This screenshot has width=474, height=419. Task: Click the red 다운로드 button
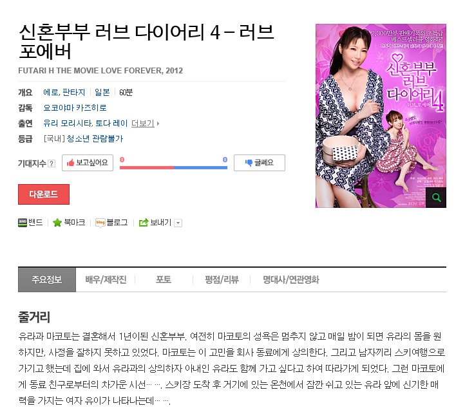coord(44,194)
